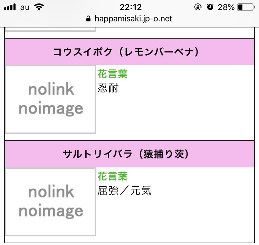This screenshot has height=245, width=259.
Task: Tap the 28% battery percentage text
Action: coord(226,7)
